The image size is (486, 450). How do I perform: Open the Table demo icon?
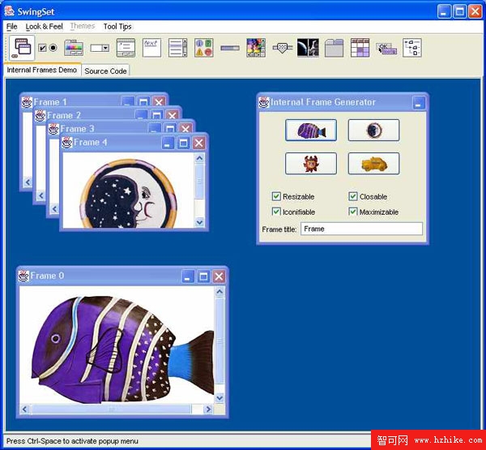(x=360, y=48)
